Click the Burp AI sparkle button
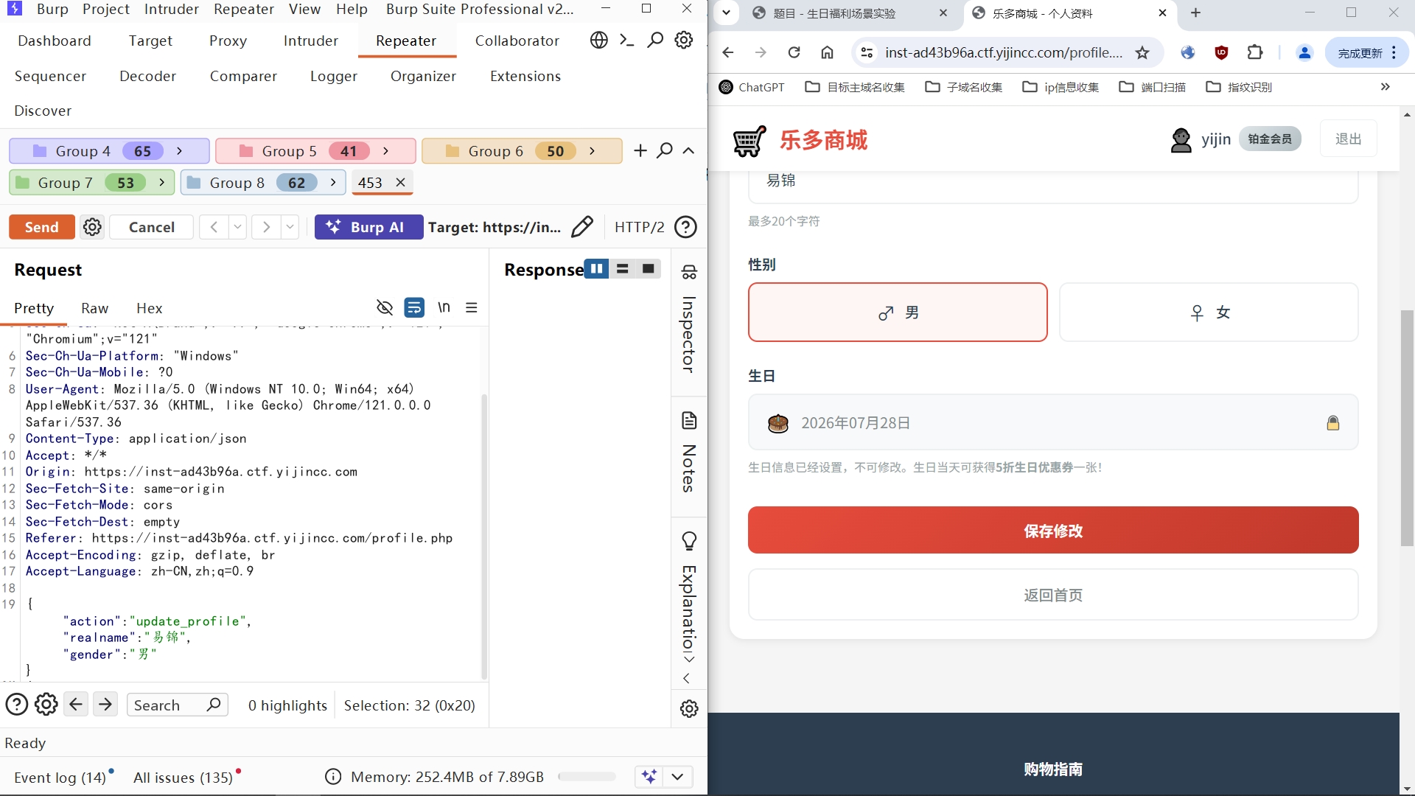1415x796 pixels. [368, 227]
